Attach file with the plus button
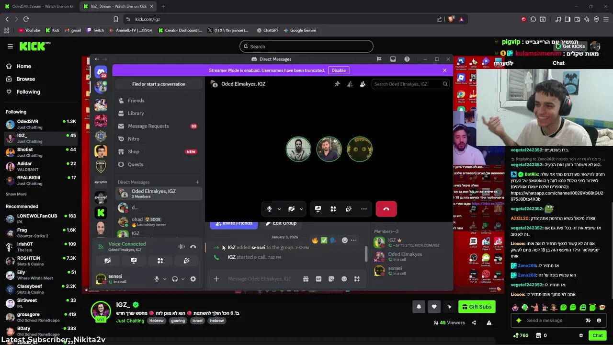This screenshot has height=345, width=613. (216, 279)
